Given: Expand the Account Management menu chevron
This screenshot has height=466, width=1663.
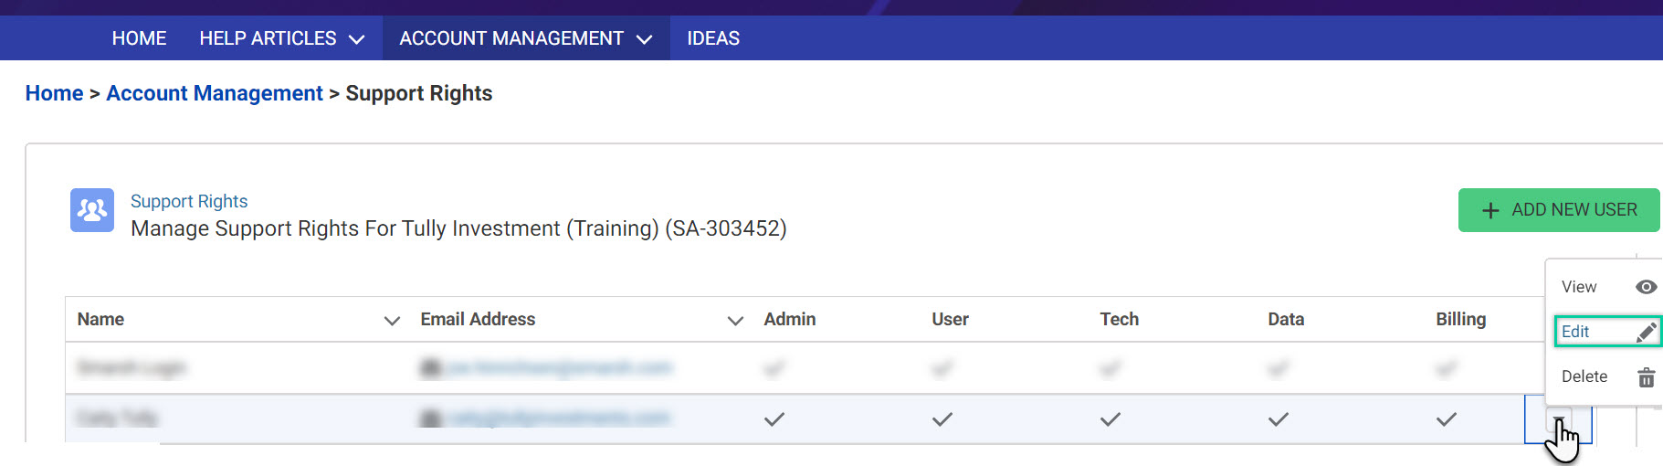Looking at the screenshot, I should 645,39.
